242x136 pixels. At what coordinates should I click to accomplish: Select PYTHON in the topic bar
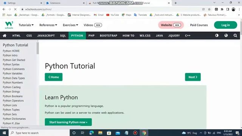coord(77,36)
